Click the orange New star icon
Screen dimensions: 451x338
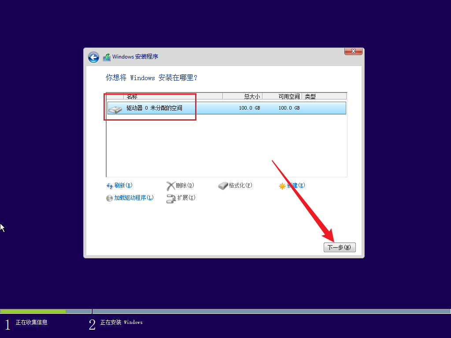coord(282,186)
